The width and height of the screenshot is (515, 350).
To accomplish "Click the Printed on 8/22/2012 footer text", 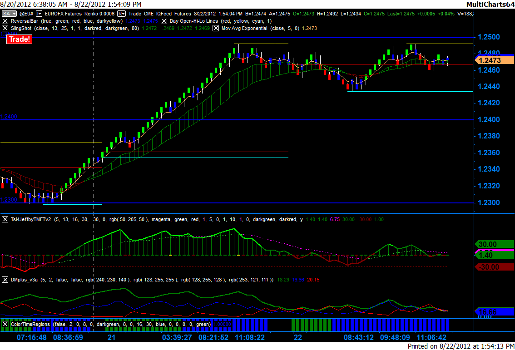I will (461, 346).
